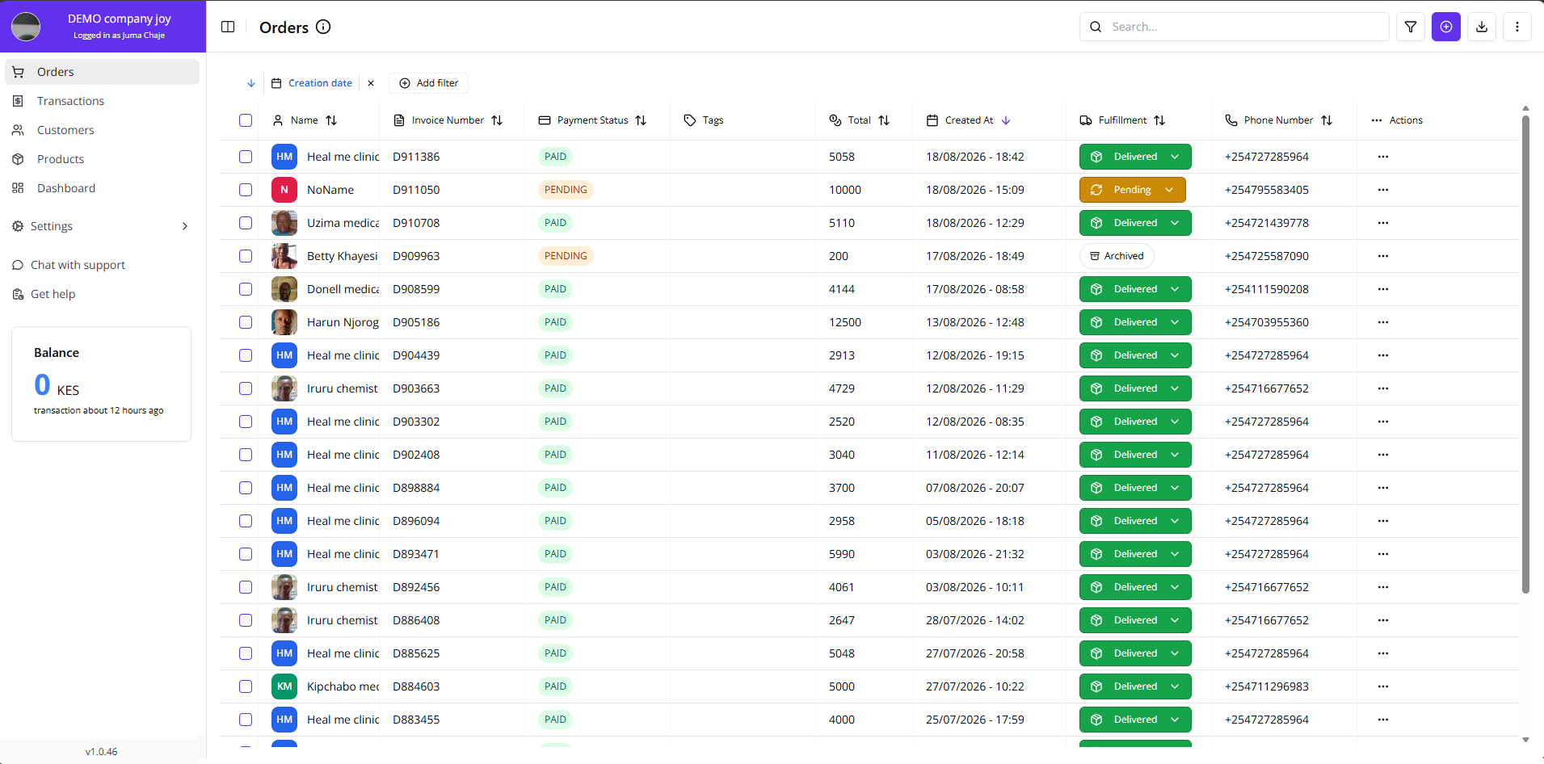The image size is (1544, 764).
Task: Go to Transactions in sidebar
Action: click(x=102, y=101)
